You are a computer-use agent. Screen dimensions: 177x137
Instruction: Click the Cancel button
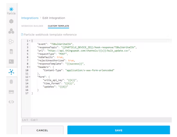coord(42,130)
